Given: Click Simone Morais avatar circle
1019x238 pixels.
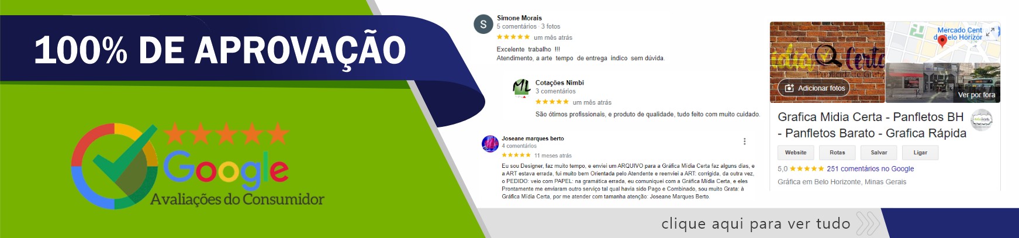Looking at the screenshot, I should 483,24.
